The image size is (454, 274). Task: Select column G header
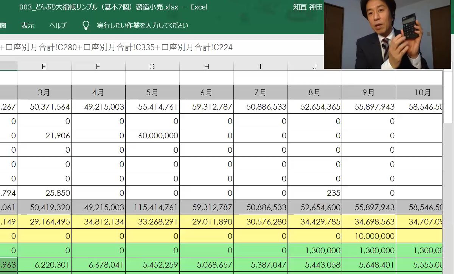[x=152, y=67]
